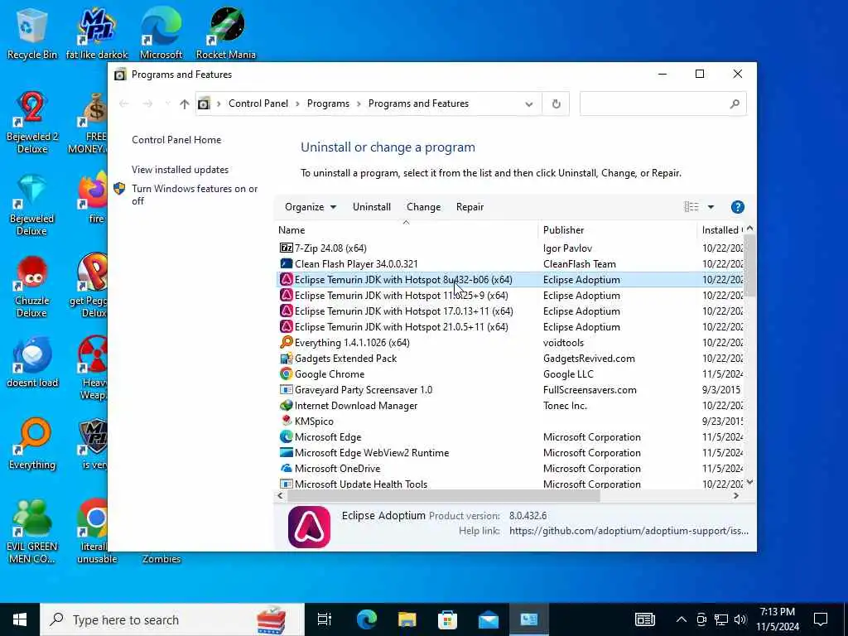Image resolution: width=848 pixels, height=636 pixels.
Task: Click the Repair toolbar button
Action: [470, 207]
